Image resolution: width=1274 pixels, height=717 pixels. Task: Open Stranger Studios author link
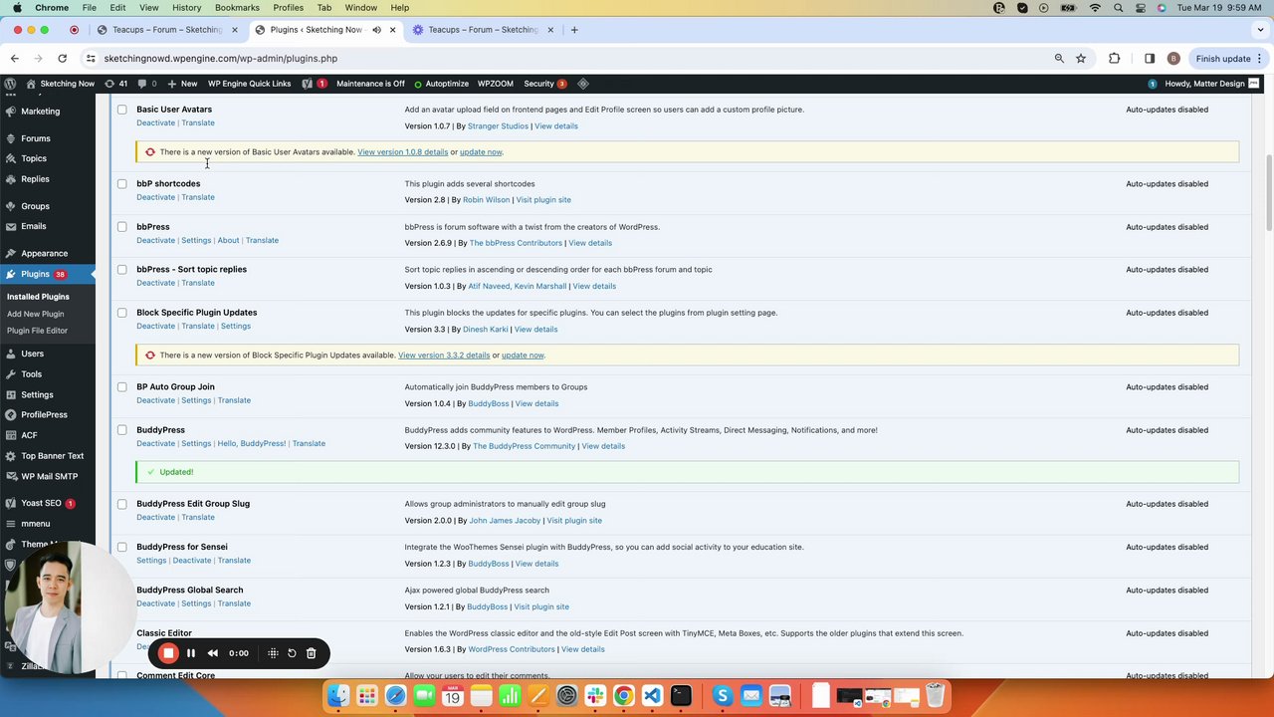(498, 126)
